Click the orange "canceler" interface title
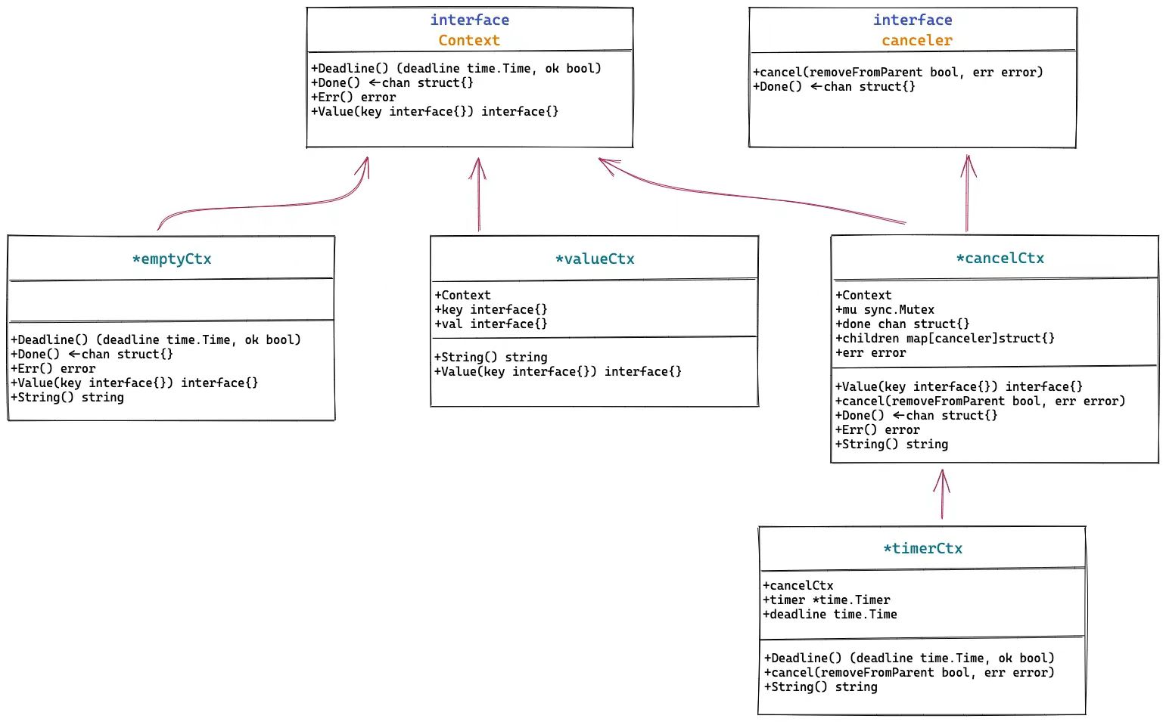 (x=917, y=40)
